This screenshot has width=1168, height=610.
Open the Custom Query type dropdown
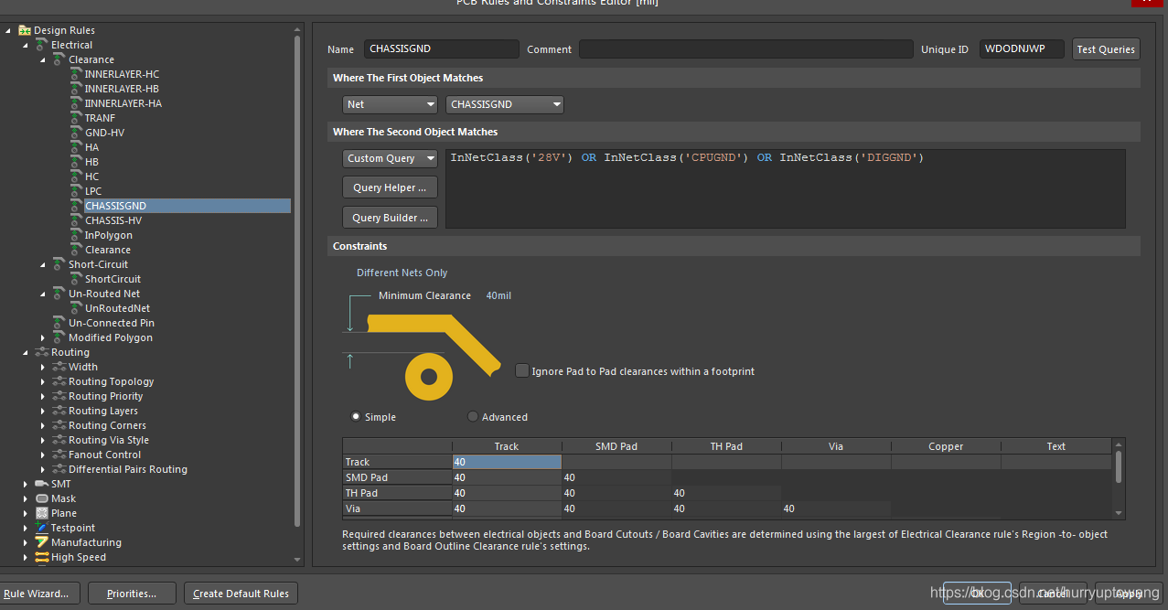point(391,158)
